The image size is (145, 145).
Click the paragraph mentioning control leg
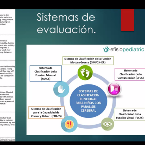click(7, 121)
